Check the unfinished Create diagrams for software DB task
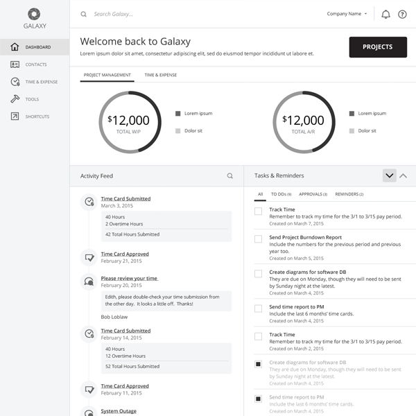416x416 pixels. [x=258, y=274]
